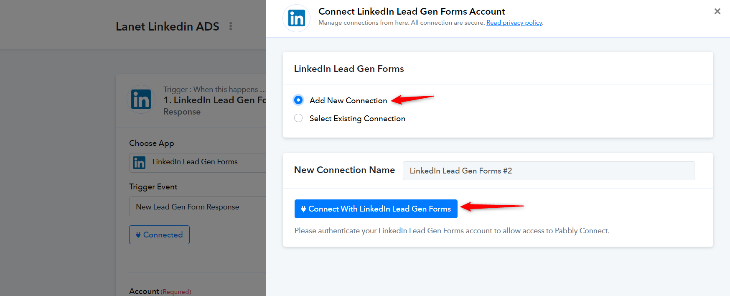
Task: Click the LinkedIn logo in panel header
Action: click(x=297, y=18)
